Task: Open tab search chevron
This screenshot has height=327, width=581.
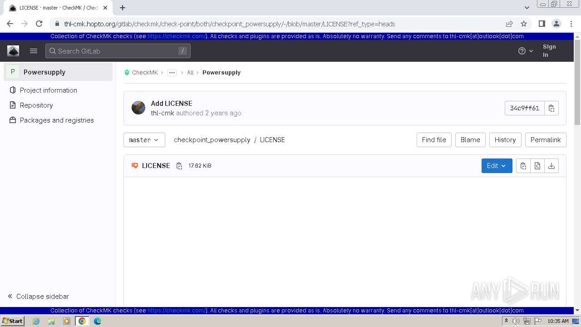Action: (527, 7)
